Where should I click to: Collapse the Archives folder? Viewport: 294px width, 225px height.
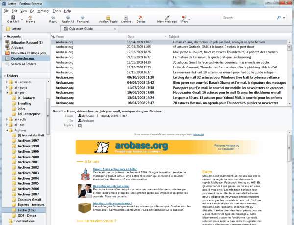(7, 130)
